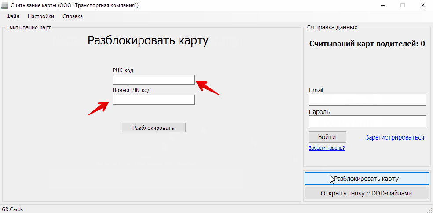Minimize the application window
433x213 pixels.
pos(382,5)
